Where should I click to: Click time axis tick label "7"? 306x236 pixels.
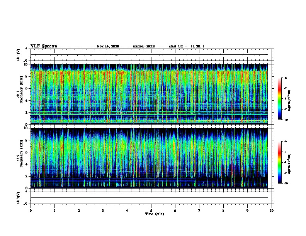199,211
